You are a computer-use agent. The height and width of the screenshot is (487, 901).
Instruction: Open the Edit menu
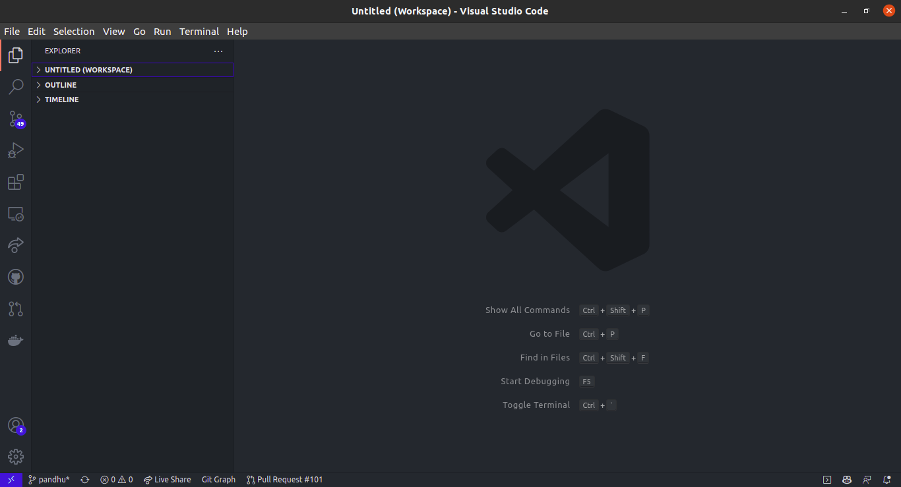click(36, 32)
